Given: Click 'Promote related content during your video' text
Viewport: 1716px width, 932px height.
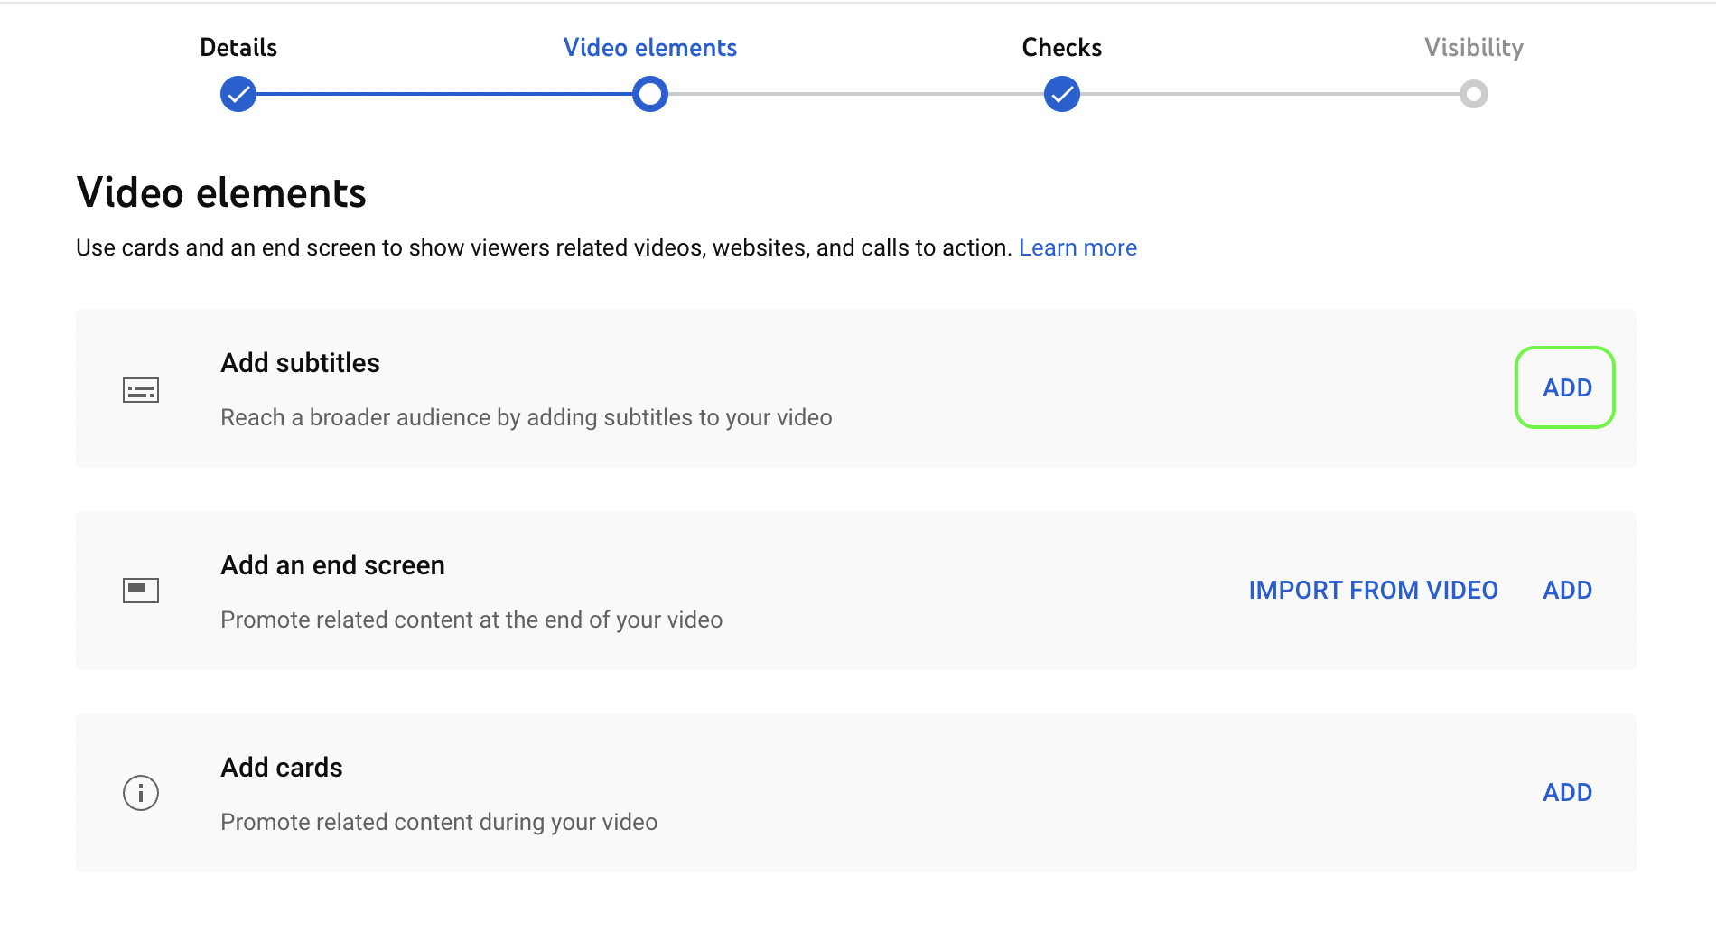Looking at the screenshot, I should (439, 822).
